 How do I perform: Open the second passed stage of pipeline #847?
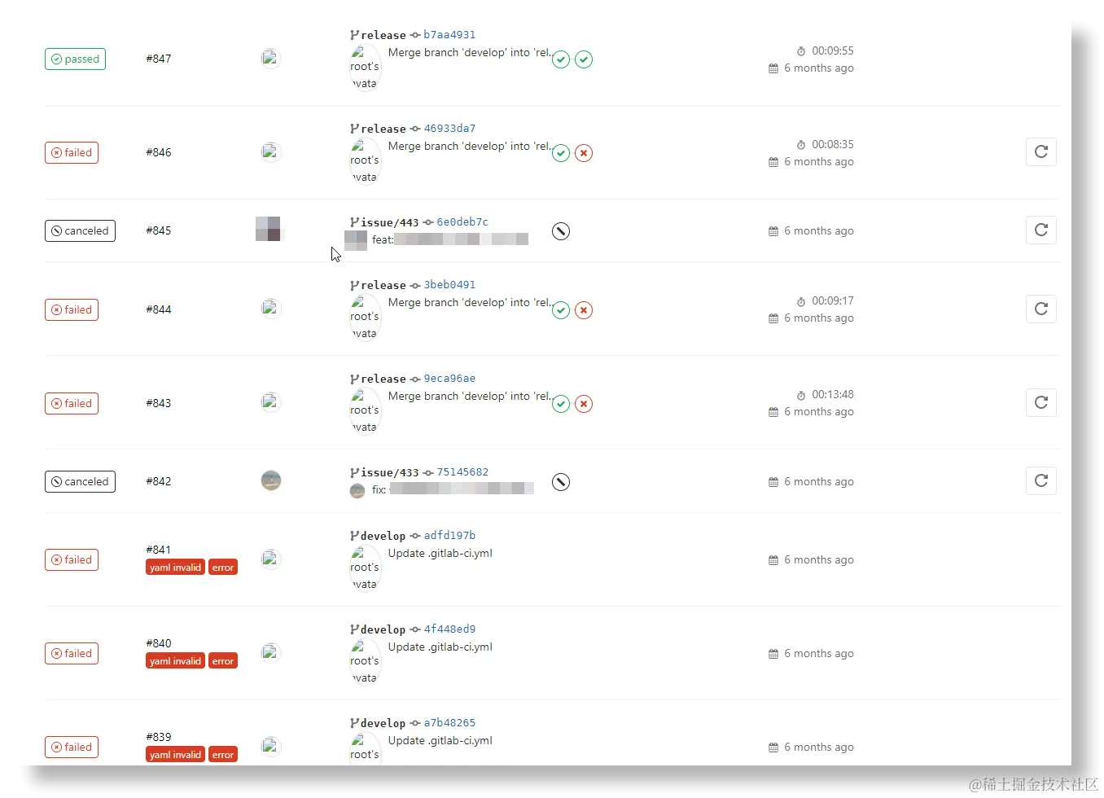(x=584, y=59)
